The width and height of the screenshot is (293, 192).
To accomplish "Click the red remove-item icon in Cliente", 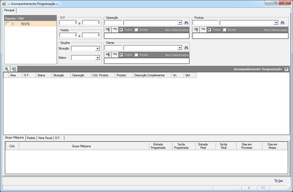I will [x=115, y=55].
